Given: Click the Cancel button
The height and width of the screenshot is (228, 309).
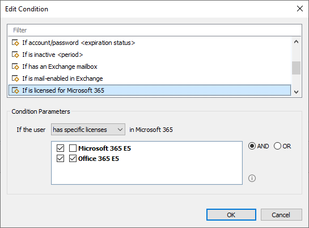Looking at the screenshot, I should [x=281, y=215].
